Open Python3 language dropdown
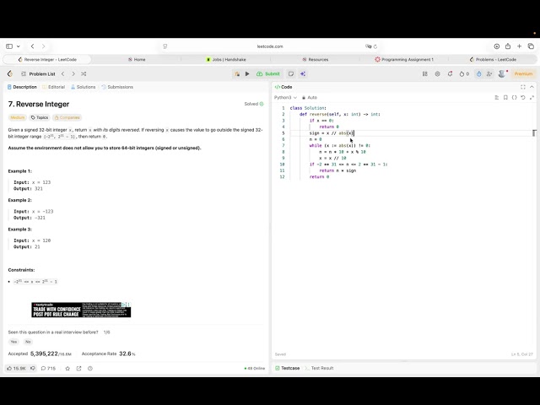 285,98
